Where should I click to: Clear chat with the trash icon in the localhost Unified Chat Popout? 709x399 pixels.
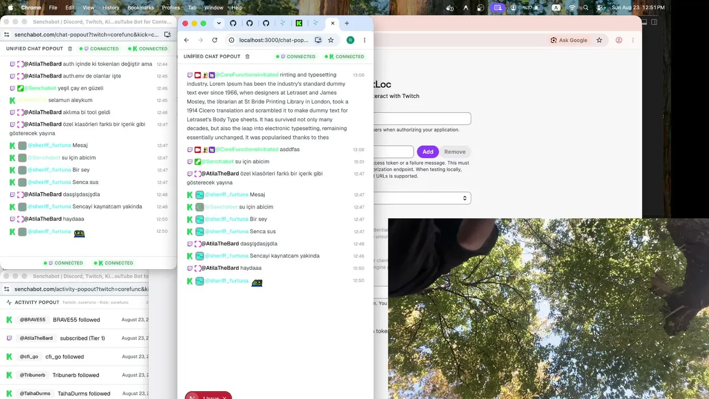pos(247,57)
